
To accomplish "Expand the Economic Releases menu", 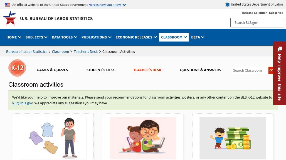I will [x=136, y=37].
